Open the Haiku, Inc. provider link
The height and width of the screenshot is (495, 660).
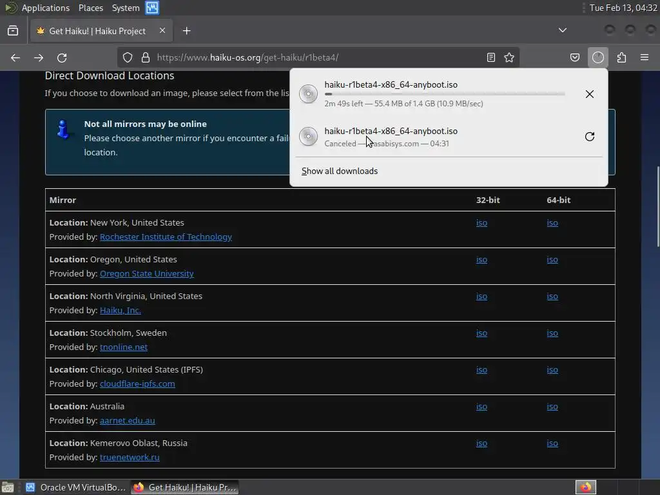121,310
